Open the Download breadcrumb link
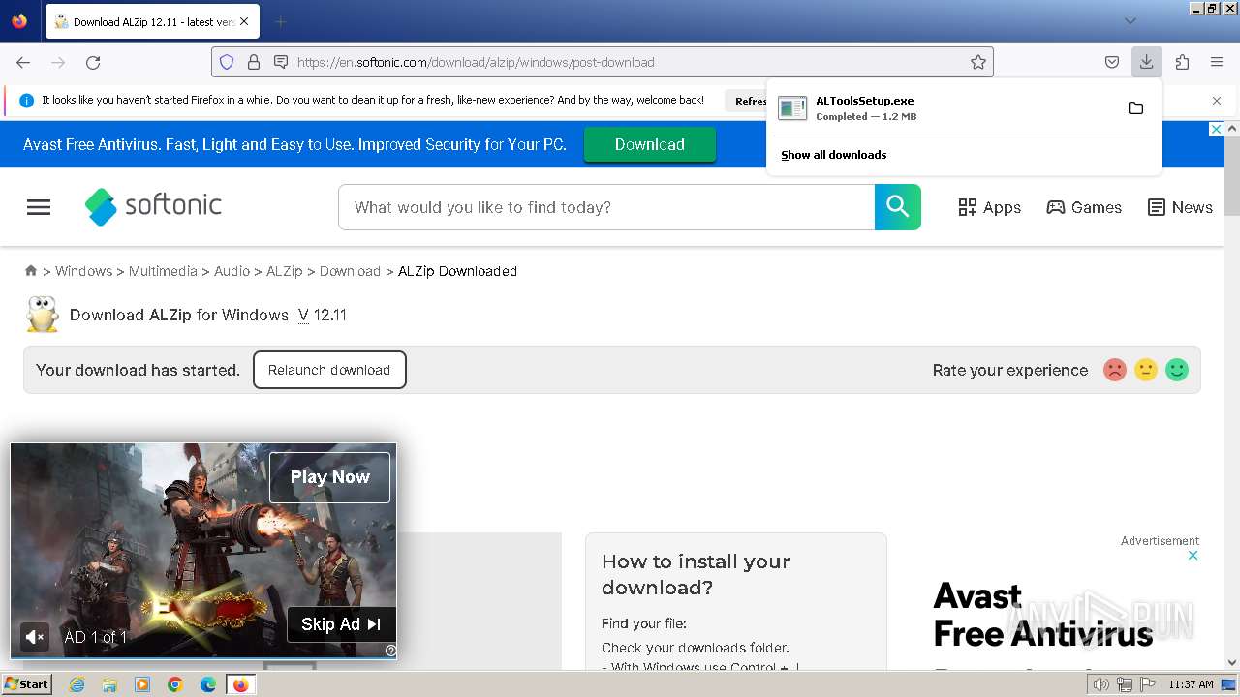This screenshot has height=697, width=1240. click(350, 271)
